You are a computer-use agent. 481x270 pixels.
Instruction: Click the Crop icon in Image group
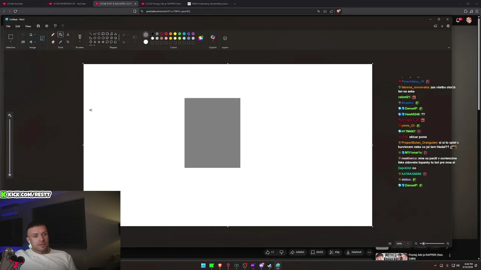(23, 34)
